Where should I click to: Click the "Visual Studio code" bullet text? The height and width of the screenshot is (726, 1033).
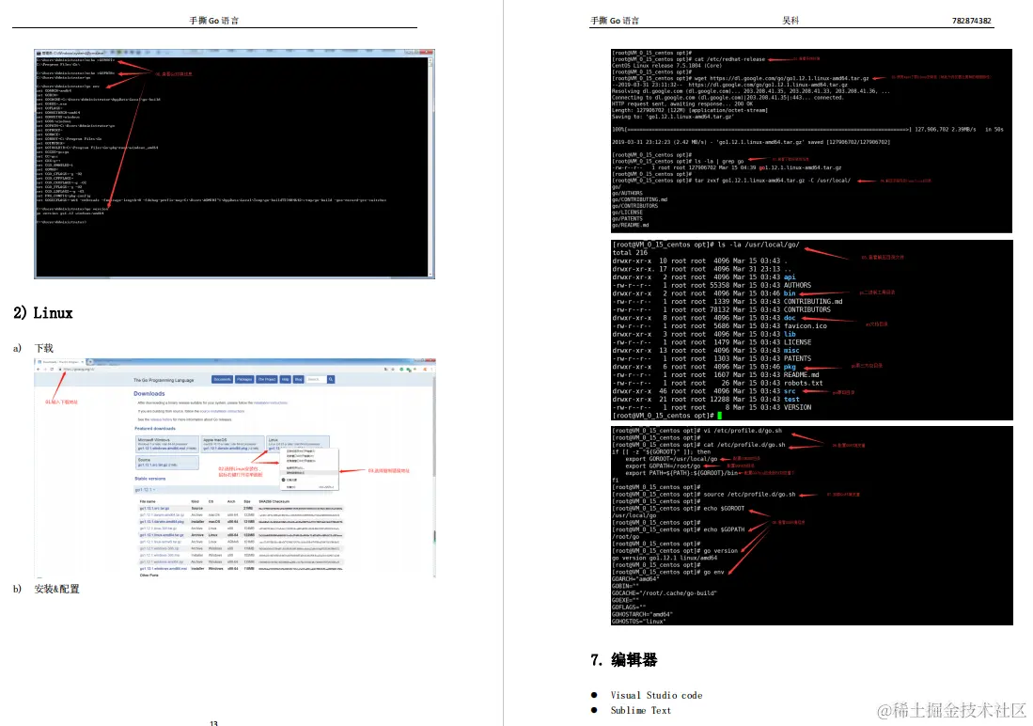pyautogui.click(x=656, y=695)
